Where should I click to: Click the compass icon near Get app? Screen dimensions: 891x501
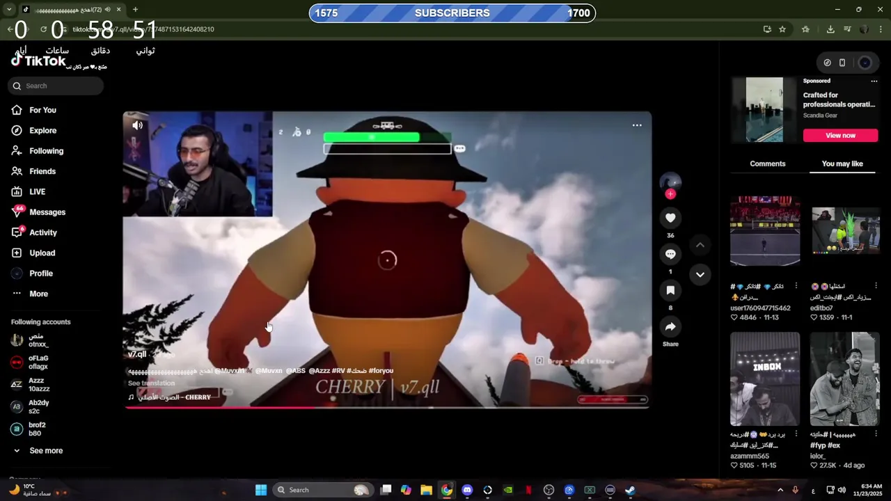pyautogui.click(x=827, y=63)
